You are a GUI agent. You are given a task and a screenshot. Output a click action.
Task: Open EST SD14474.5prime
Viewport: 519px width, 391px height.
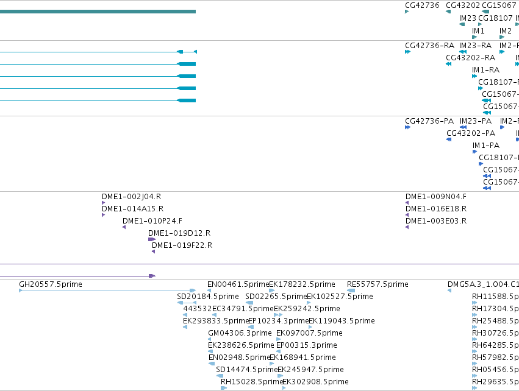coord(246,370)
